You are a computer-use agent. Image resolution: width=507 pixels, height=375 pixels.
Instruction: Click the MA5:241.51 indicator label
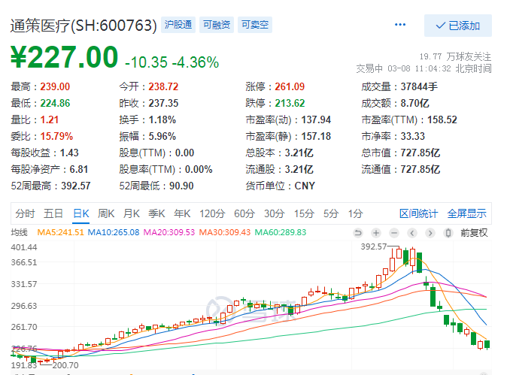tap(60, 232)
